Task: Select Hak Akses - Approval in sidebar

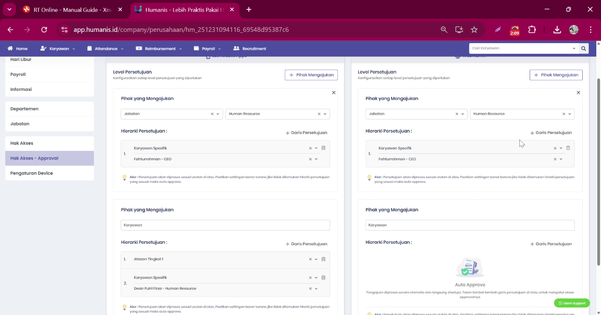Action: 49,158
